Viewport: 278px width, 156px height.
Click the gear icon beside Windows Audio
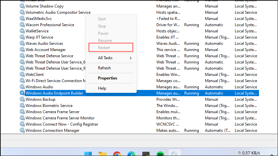[x=22, y=87]
